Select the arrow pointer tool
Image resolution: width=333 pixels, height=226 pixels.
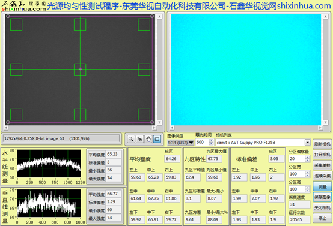pyautogui.click(x=139, y=139)
